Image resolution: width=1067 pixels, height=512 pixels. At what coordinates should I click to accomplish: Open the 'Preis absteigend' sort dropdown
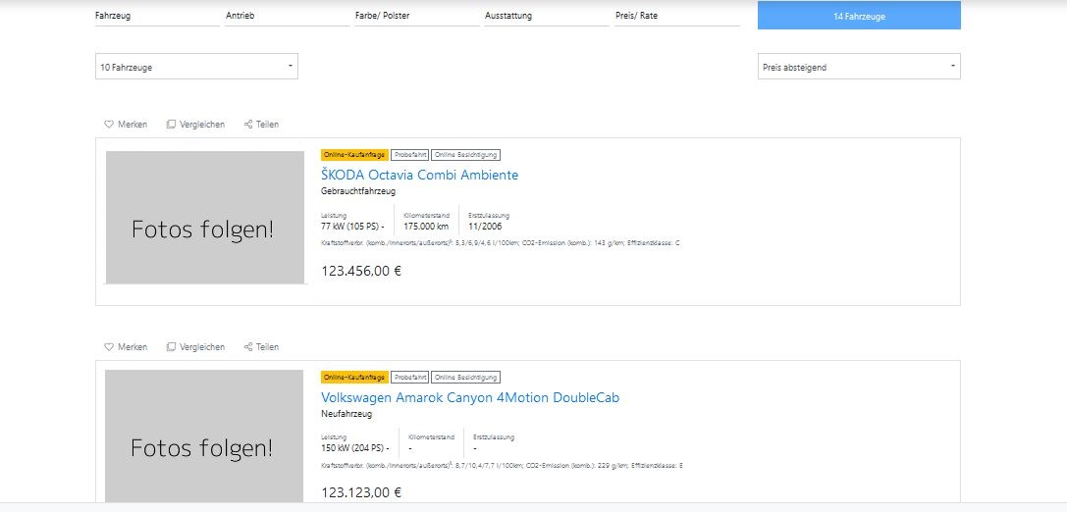(x=859, y=67)
